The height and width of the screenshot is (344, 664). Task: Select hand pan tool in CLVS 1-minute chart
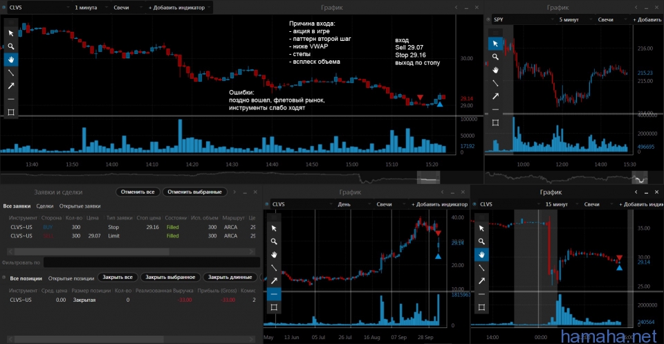(x=11, y=60)
